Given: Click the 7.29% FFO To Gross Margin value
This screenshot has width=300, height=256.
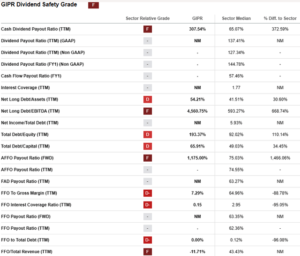Looking at the screenshot, I should (x=197, y=193).
